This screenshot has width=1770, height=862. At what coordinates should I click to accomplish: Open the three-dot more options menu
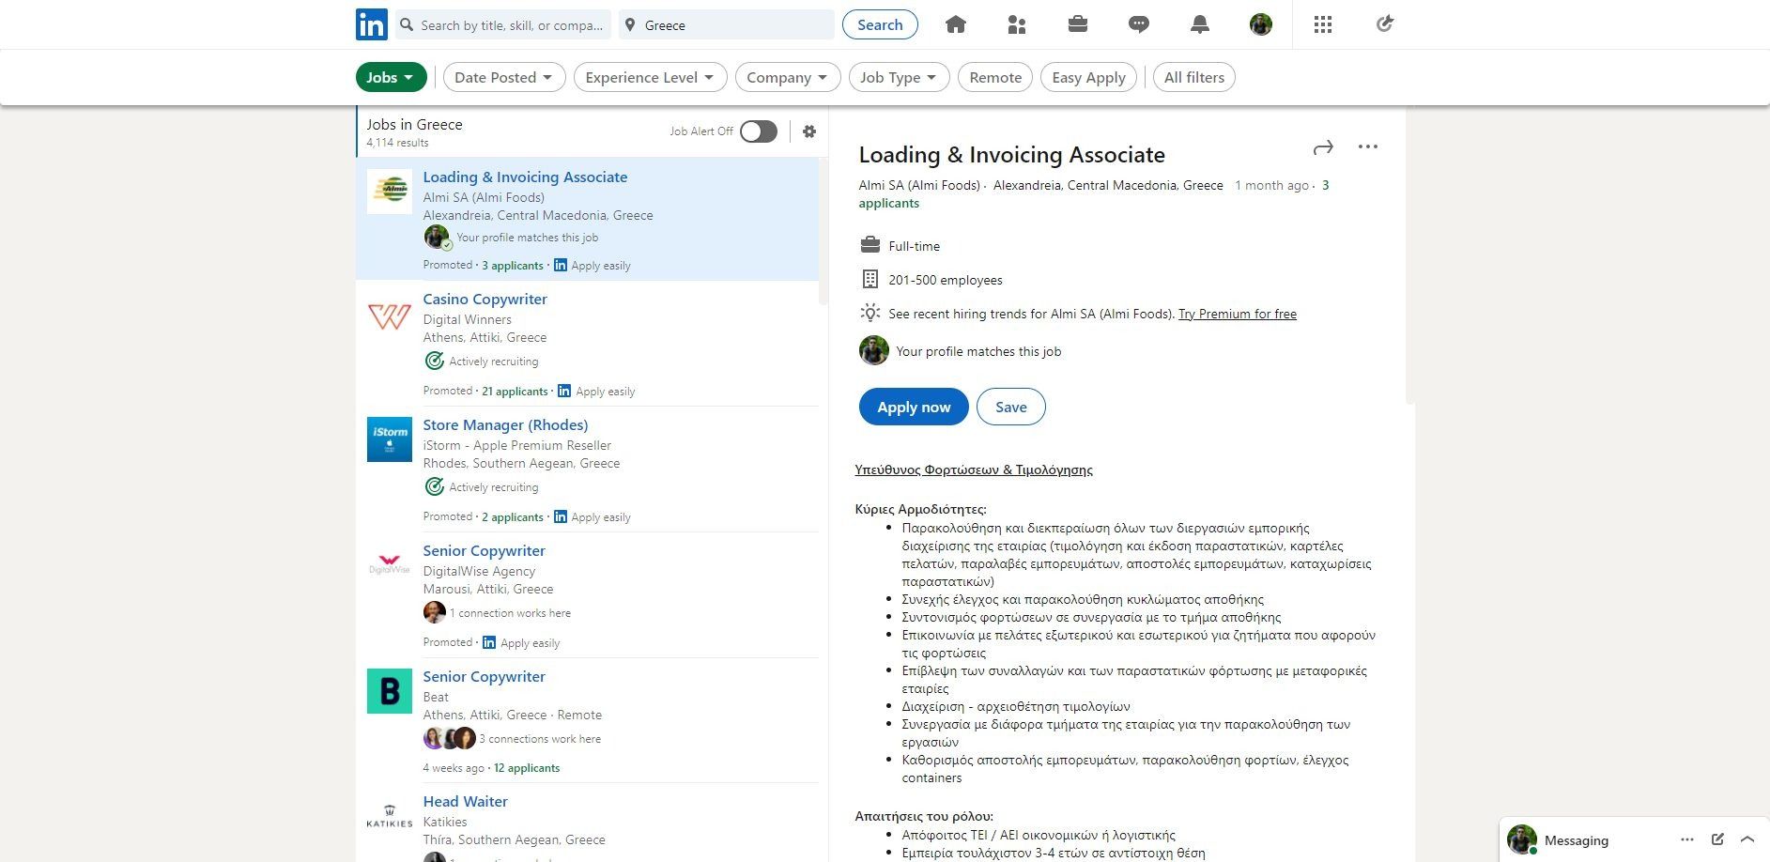(x=1368, y=146)
